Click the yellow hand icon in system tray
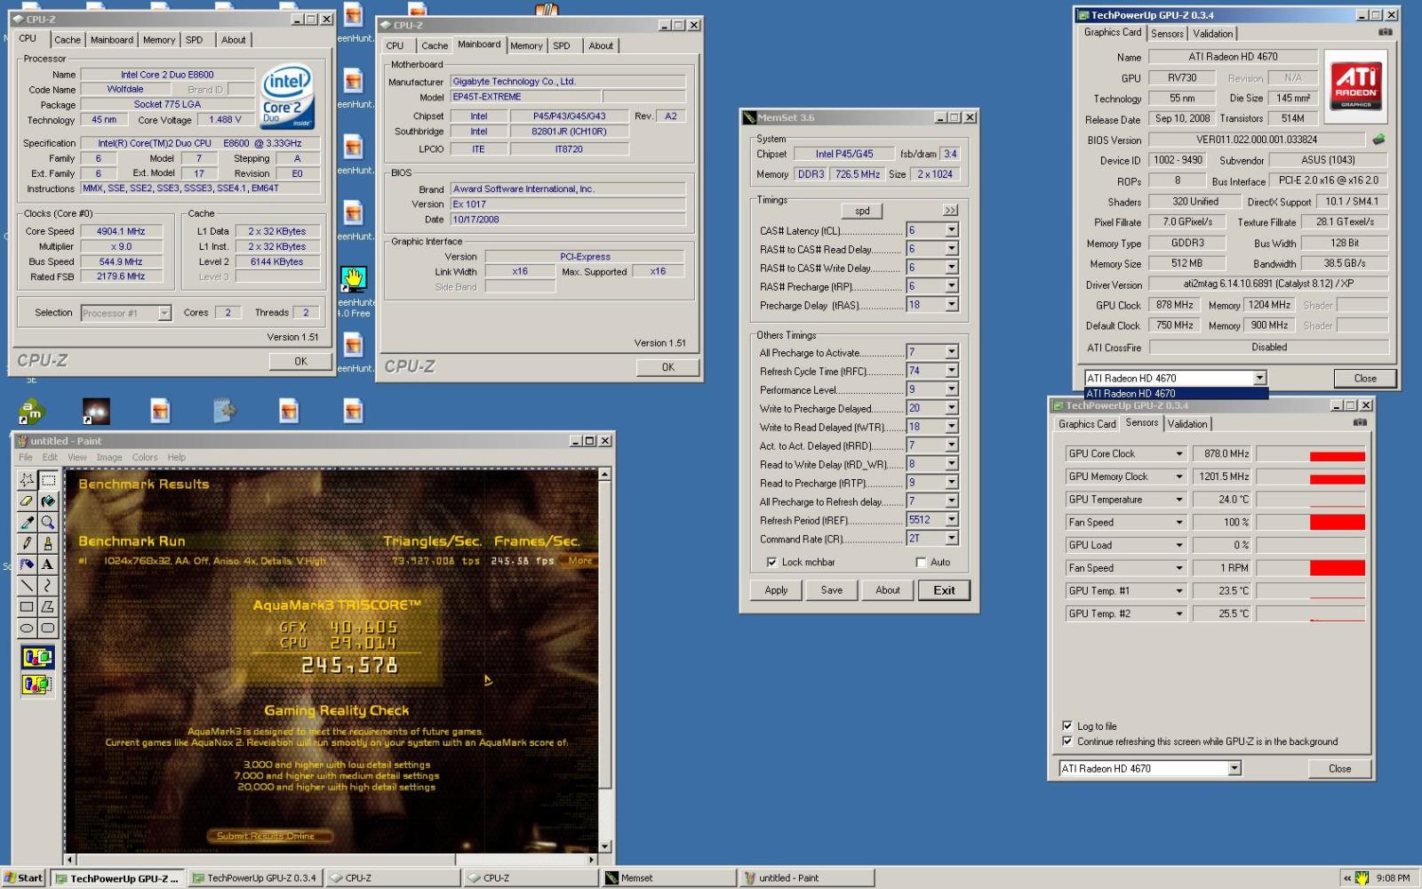 (1361, 877)
